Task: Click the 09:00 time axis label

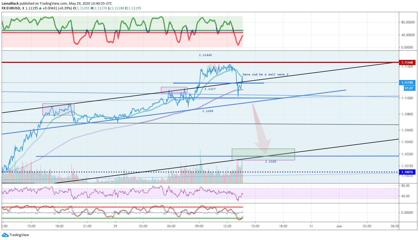Action: pos(199,226)
